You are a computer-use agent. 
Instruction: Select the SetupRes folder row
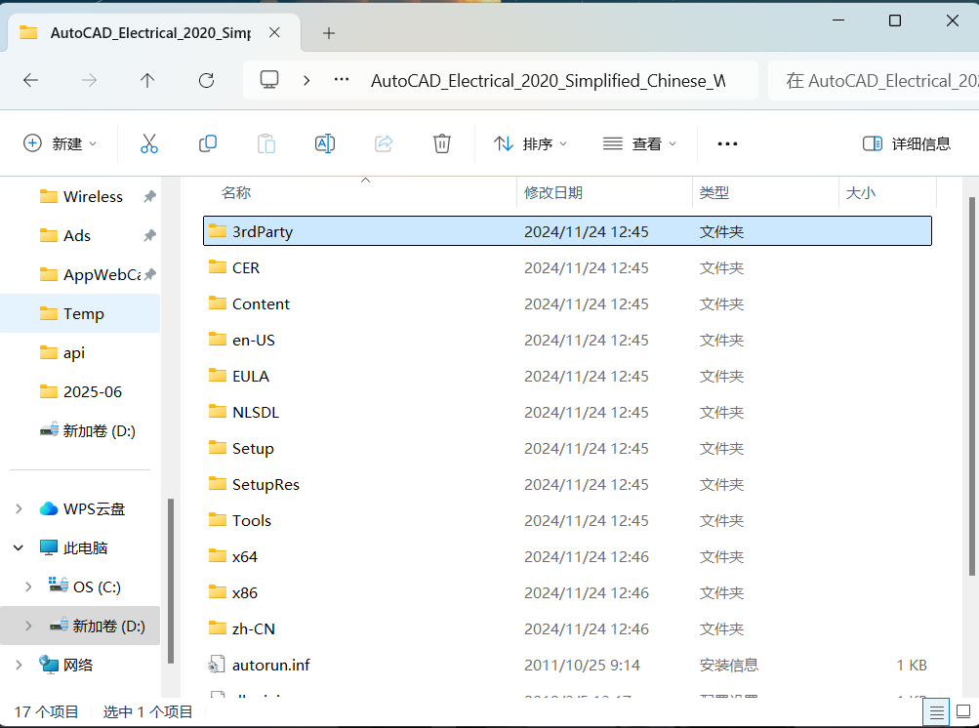(567, 484)
